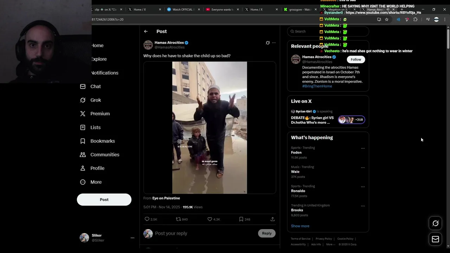
Task: Open Privacy Policy link
Action: pyautogui.click(x=324, y=239)
